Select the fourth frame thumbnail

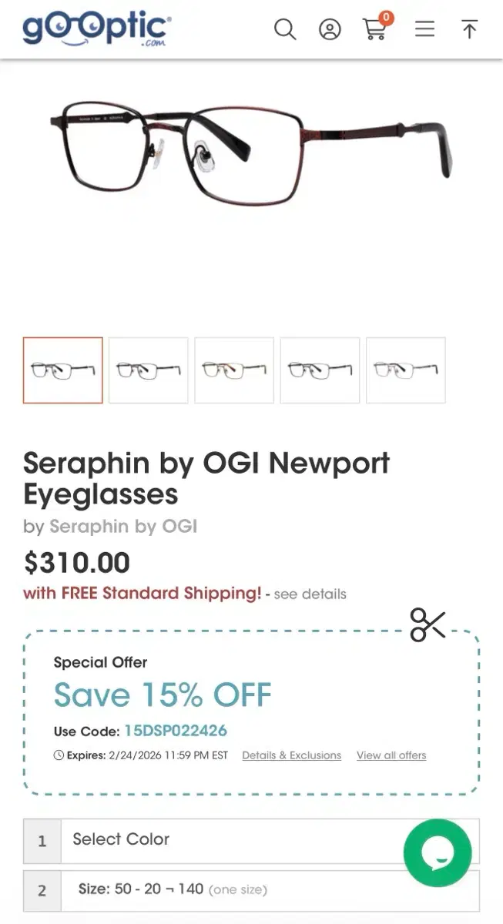(x=320, y=370)
